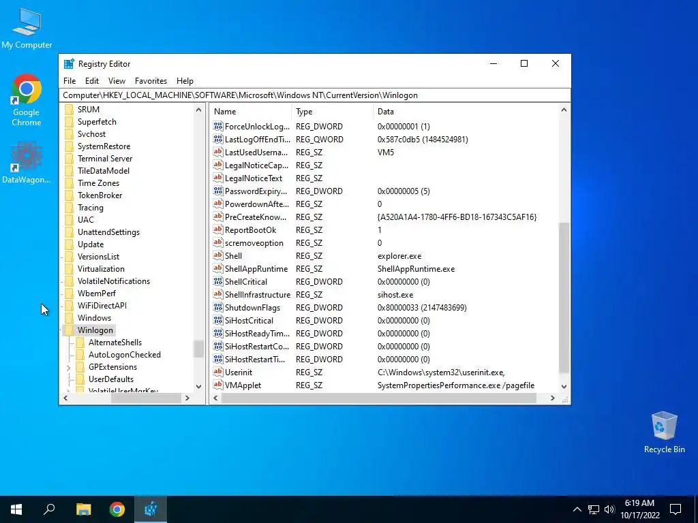Image resolution: width=698 pixels, height=523 pixels.
Task: Open the DataWagon desktop shortcut
Action: click(x=27, y=162)
